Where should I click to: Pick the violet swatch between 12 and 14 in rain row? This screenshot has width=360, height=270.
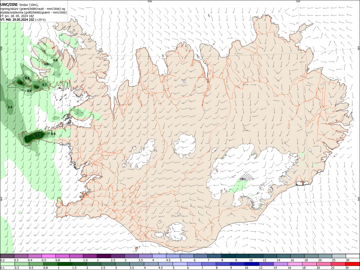(x=266, y=264)
